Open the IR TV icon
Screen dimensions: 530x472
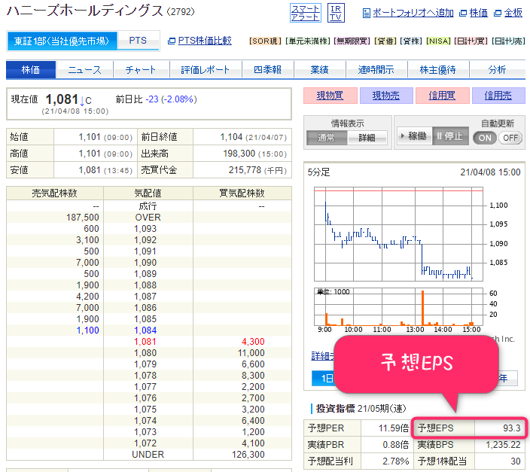point(336,13)
